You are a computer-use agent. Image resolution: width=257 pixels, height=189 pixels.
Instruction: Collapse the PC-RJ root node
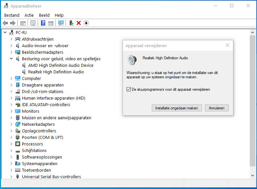(5, 32)
